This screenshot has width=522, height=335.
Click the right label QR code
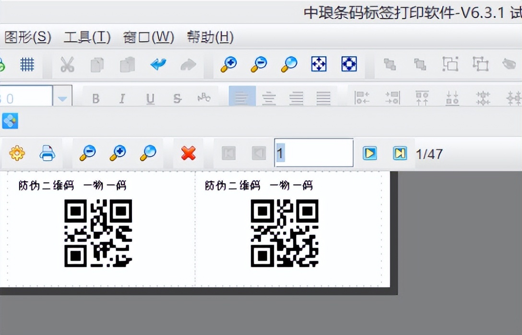click(285, 233)
